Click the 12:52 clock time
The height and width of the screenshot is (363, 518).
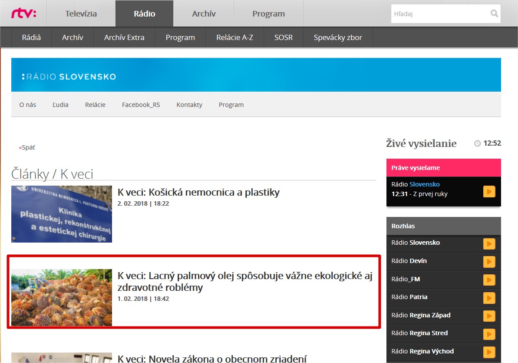click(492, 143)
